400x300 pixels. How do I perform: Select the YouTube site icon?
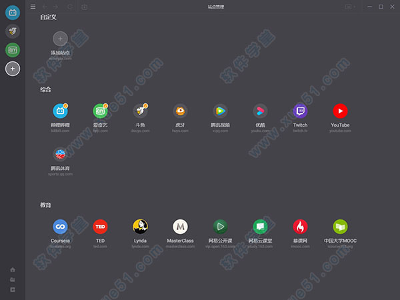(340, 111)
